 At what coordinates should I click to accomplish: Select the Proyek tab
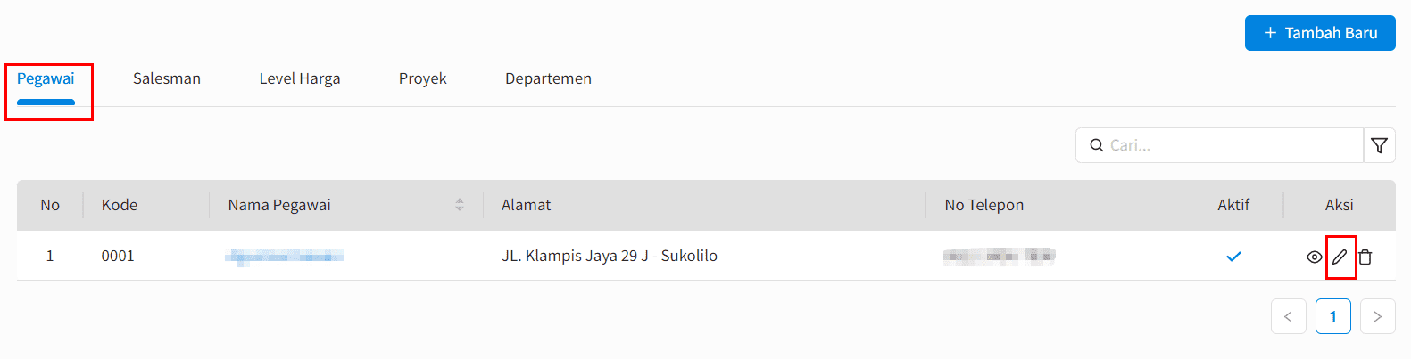pyautogui.click(x=423, y=78)
